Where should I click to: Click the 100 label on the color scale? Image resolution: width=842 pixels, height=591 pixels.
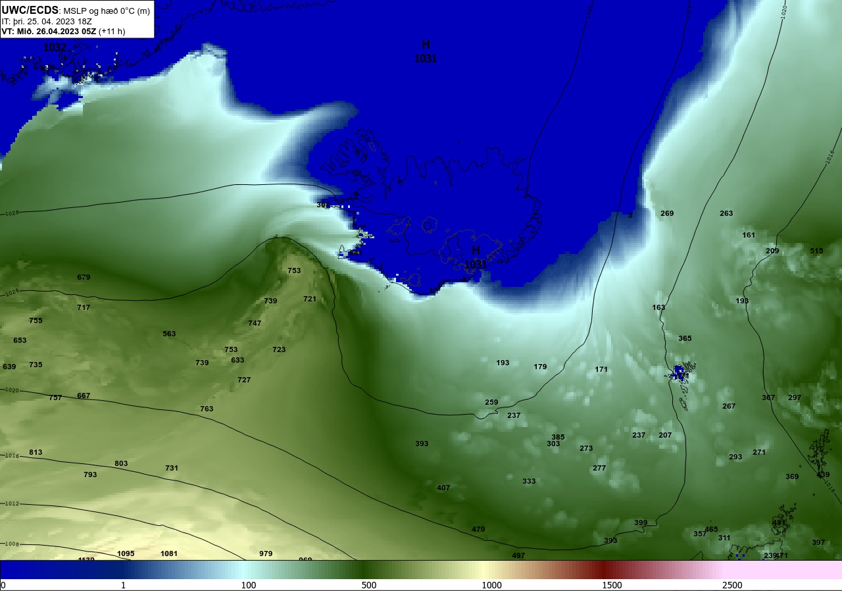tap(248, 586)
